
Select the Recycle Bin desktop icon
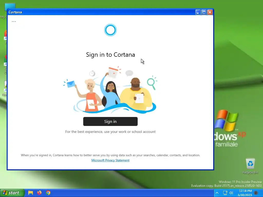(x=250, y=166)
